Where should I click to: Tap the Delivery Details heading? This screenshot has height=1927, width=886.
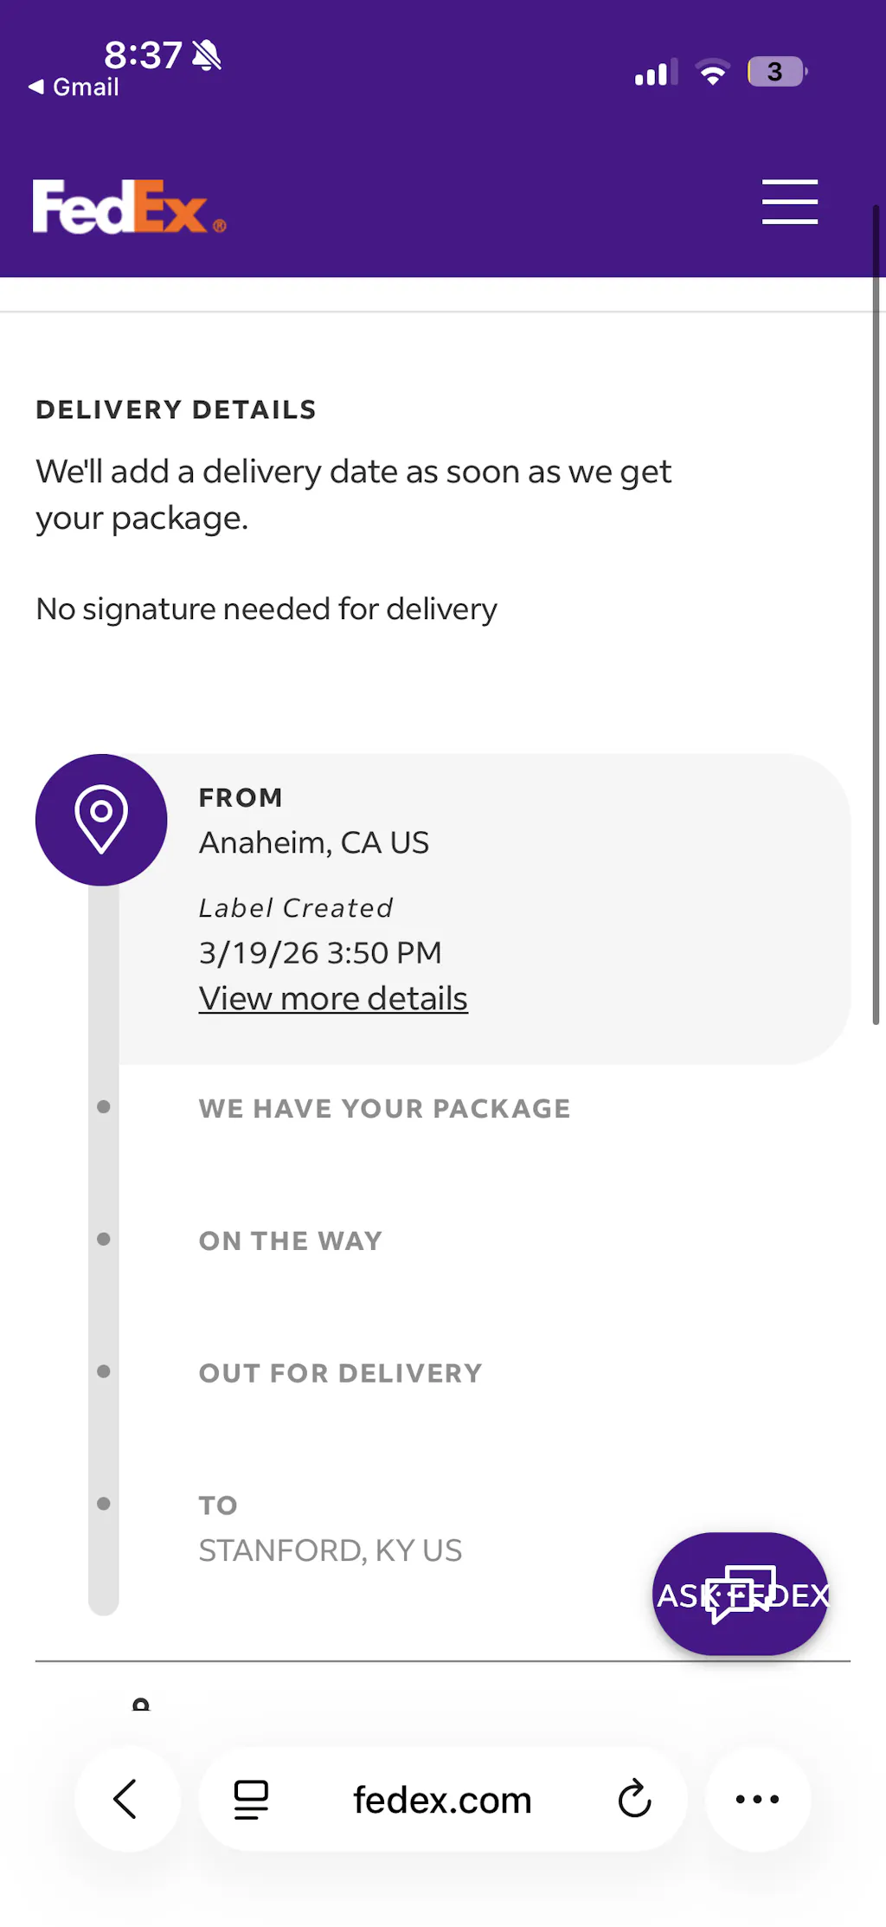pos(176,409)
